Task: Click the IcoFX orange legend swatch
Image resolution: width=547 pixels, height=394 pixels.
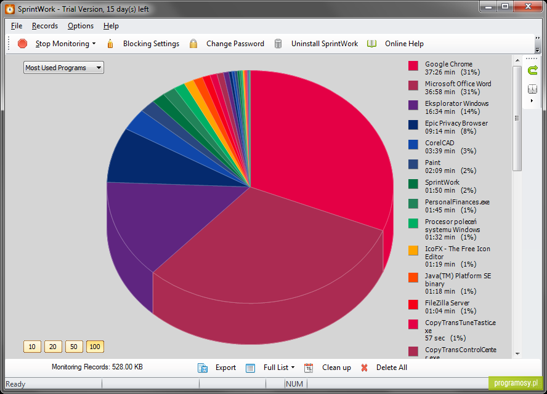Action: click(413, 251)
